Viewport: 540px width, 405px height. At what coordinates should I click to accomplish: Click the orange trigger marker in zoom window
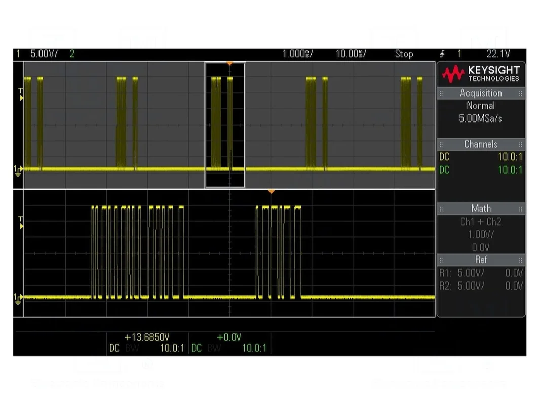272,192
